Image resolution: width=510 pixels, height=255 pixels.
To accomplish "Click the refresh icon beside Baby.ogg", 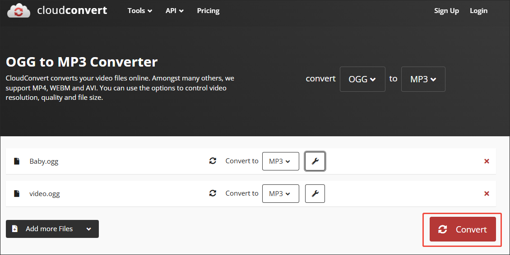I will pyautogui.click(x=213, y=161).
